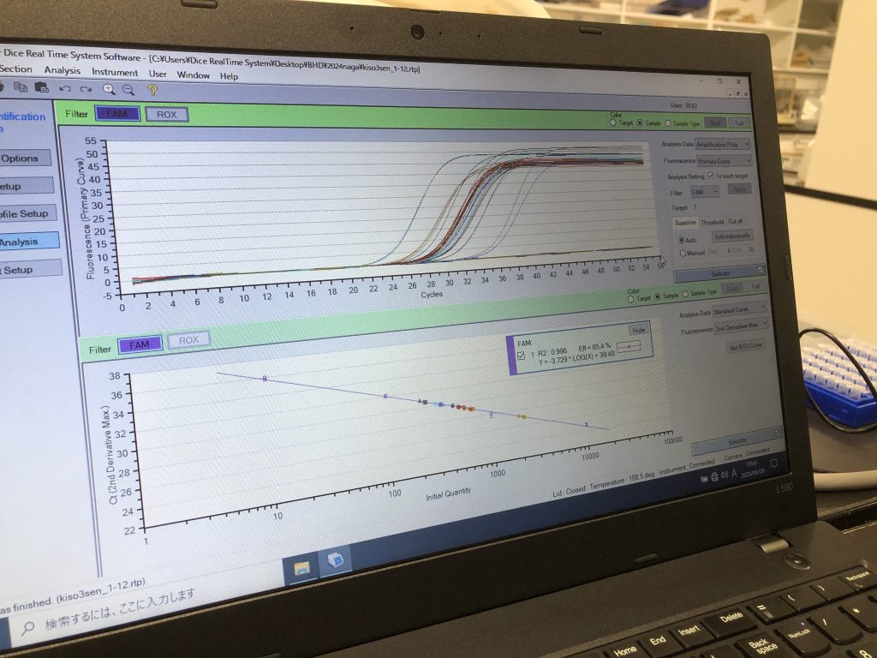Viewport: 877px width, 658px height.
Task: Open help with the yellow question mark icon
Action: [x=152, y=90]
